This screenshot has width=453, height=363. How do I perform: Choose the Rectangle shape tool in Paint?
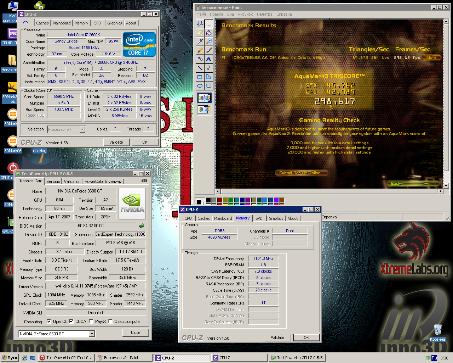pyautogui.click(x=200, y=77)
